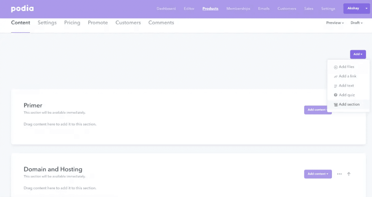Screen dimensions: 372x197
Task: Select the Content tab
Action: [x=21, y=23]
